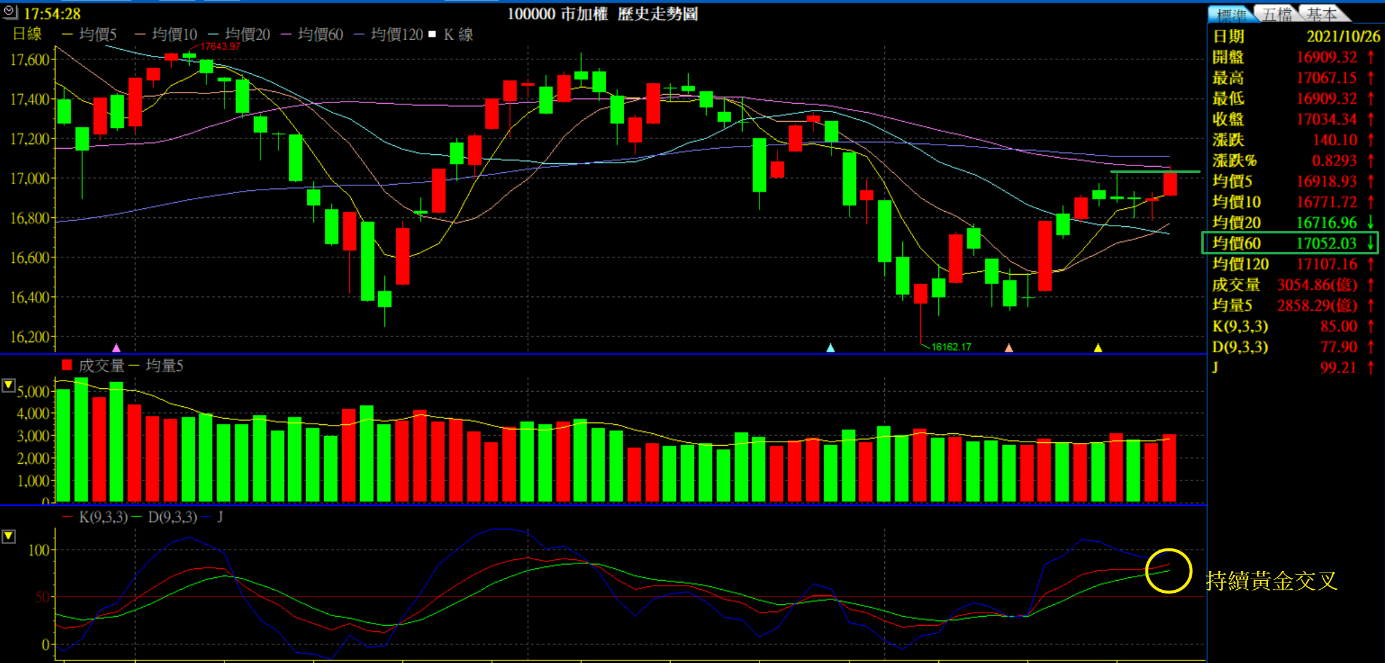1385x663 pixels.
Task: Click the red 成交量 legend square
Action: tap(67, 365)
